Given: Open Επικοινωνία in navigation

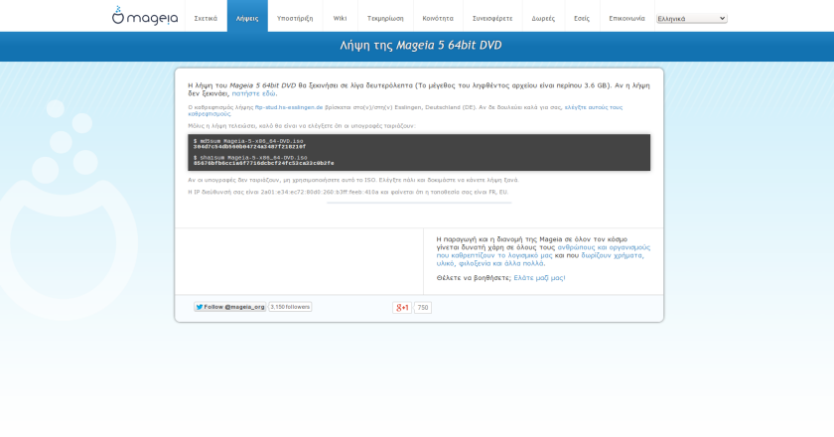Looking at the screenshot, I should click(x=626, y=18).
